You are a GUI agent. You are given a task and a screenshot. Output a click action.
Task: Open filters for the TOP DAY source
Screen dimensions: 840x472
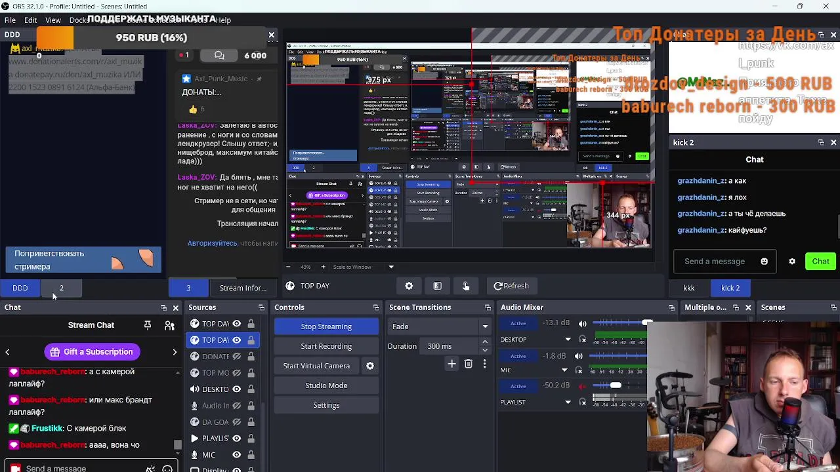(x=437, y=286)
